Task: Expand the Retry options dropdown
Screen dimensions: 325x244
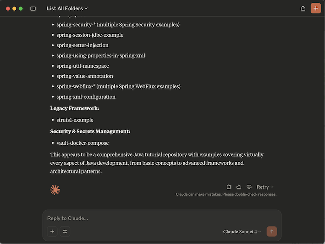Action: [x=265, y=187]
